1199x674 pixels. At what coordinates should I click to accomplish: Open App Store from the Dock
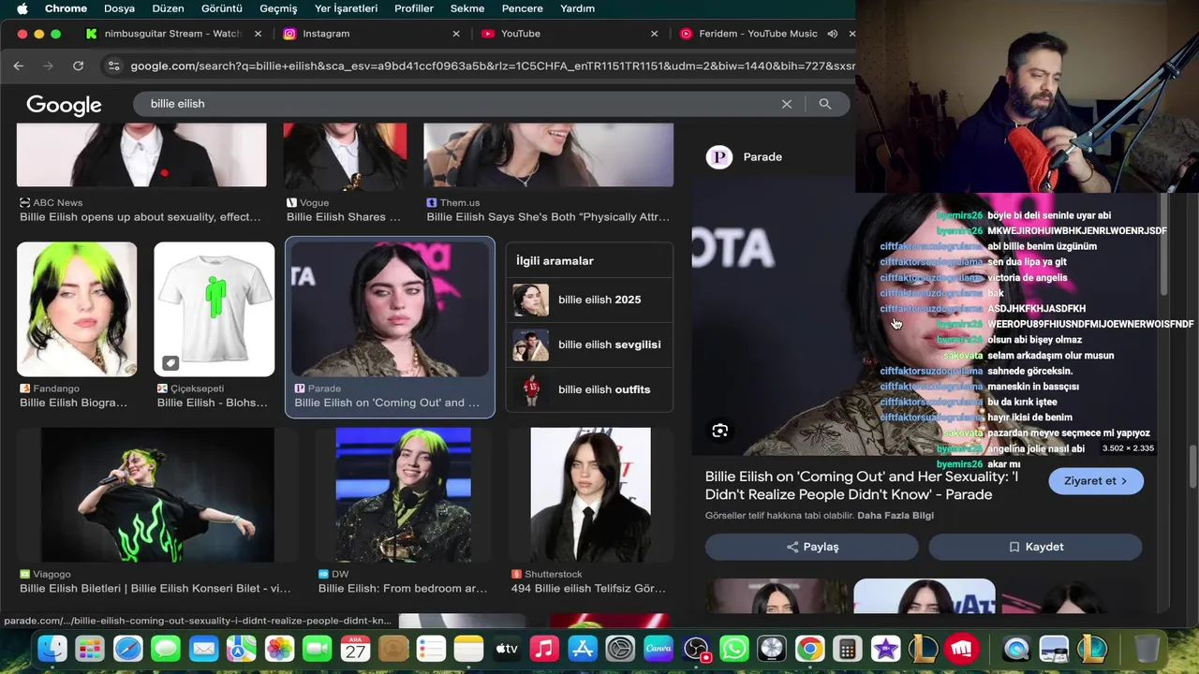click(583, 648)
